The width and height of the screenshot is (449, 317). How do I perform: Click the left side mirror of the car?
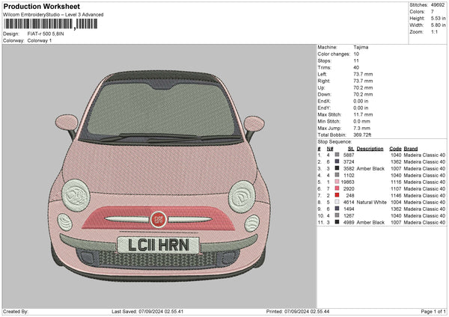67,121
